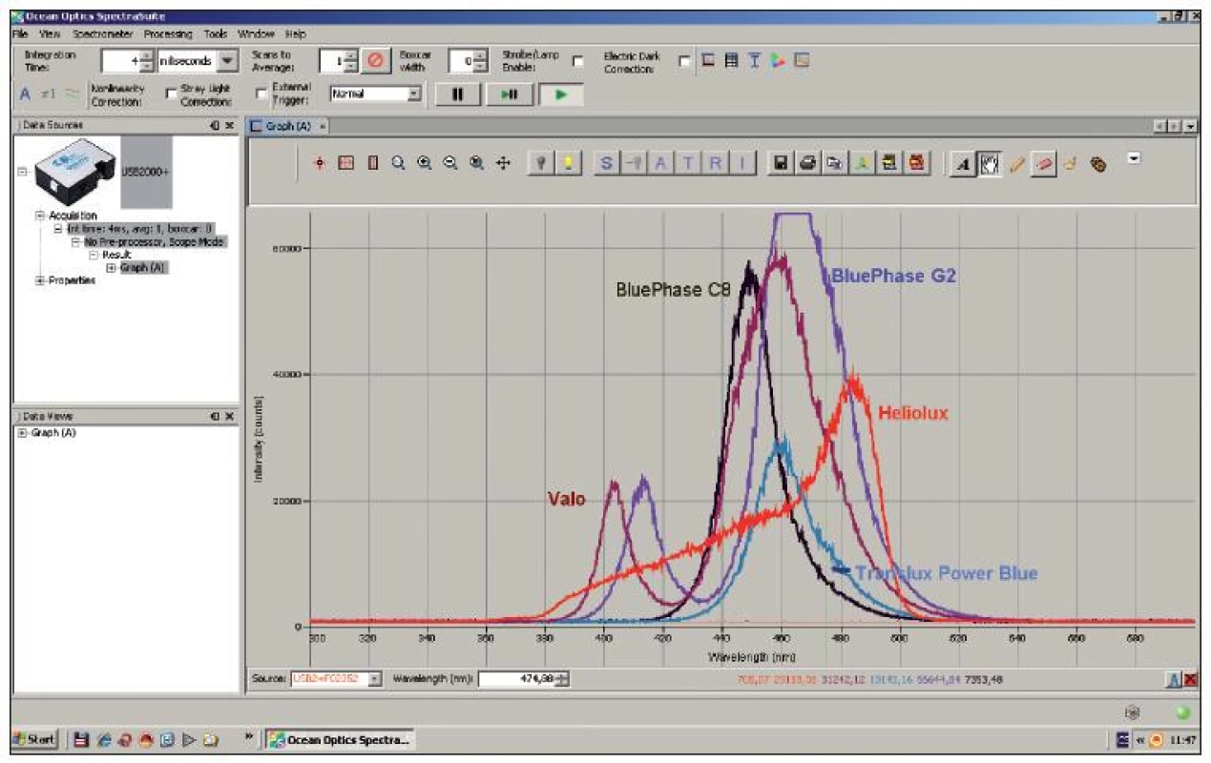
Task: Enable the Strobe/Lamp checkbox
Action: tap(577, 61)
